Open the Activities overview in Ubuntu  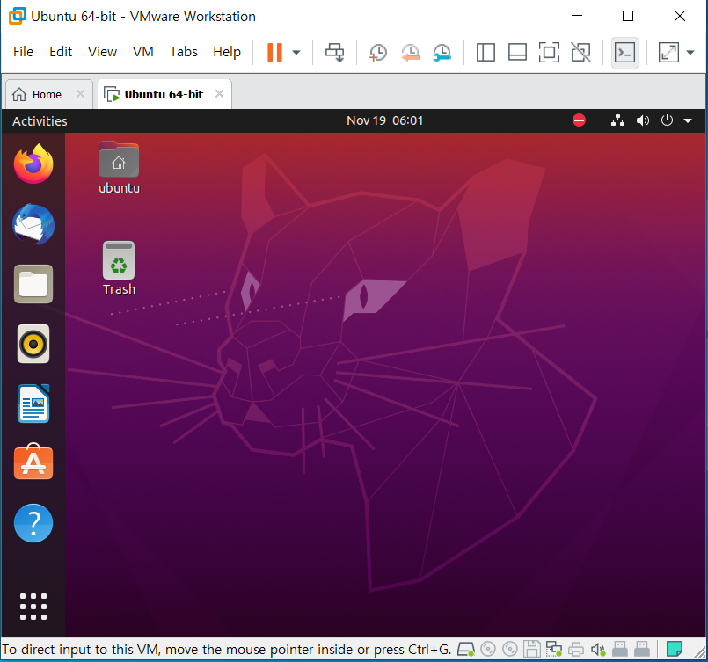[40, 121]
